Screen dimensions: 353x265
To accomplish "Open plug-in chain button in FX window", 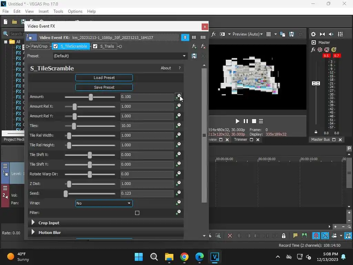I will click(x=194, y=46).
